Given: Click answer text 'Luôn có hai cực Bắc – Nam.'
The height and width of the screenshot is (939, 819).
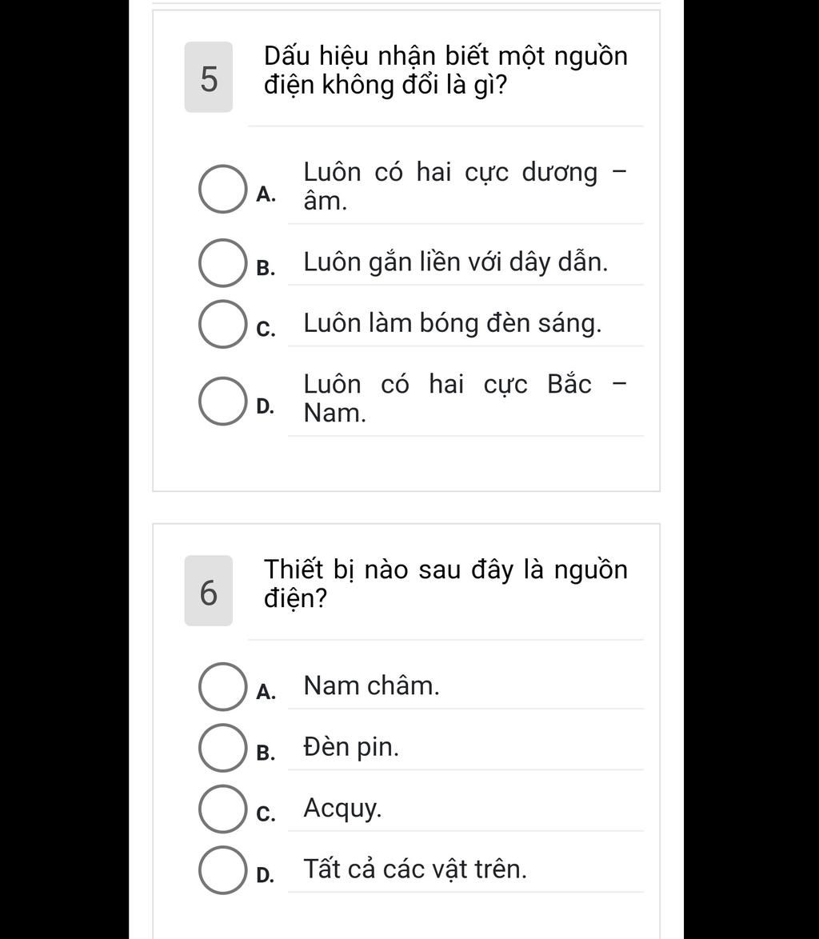Looking at the screenshot, I should [x=465, y=399].
